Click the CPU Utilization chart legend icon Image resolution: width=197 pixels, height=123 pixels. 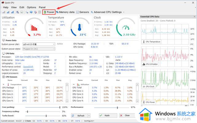144,64
